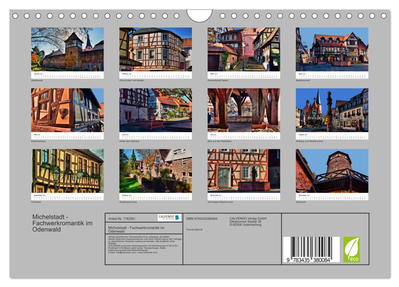Click the 'Mai 2025' month strip

point(67,136)
